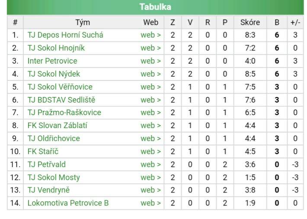
Task: Select TJ Sokol Mosty team link
Action: click(53, 177)
